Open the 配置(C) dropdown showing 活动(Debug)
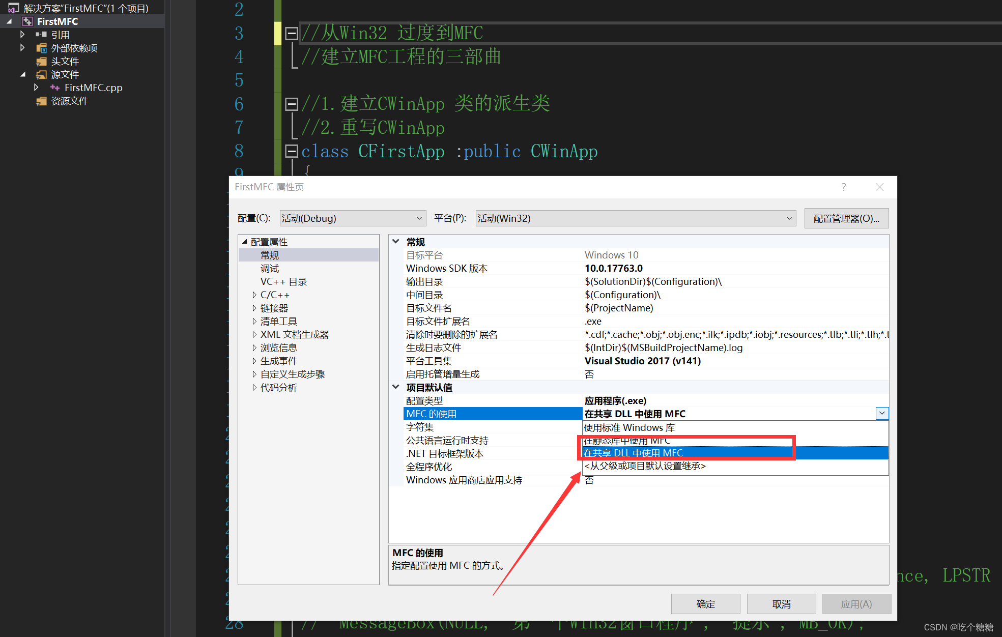The width and height of the screenshot is (1002, 637). click(x=418, y=218)
